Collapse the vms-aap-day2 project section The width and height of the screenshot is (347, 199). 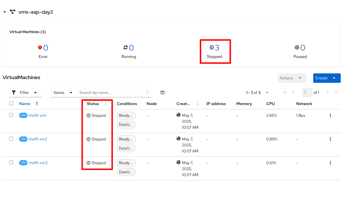5,12
